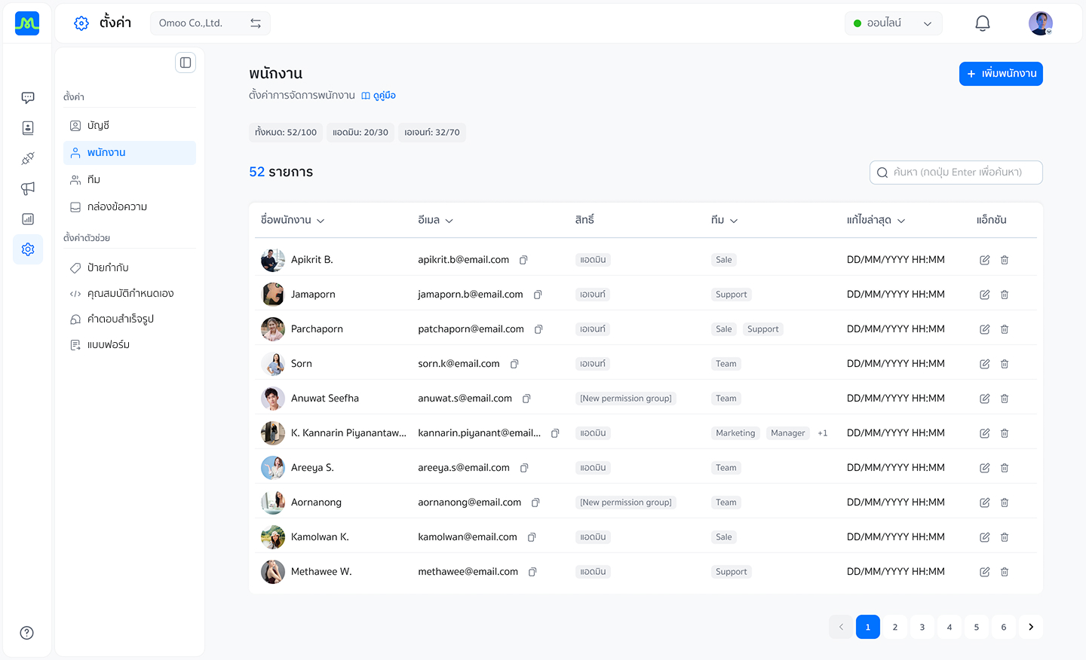Screen dimensions: 1086x660
Task: Click the Methawee W. avatar
Action: pos(273,572)
